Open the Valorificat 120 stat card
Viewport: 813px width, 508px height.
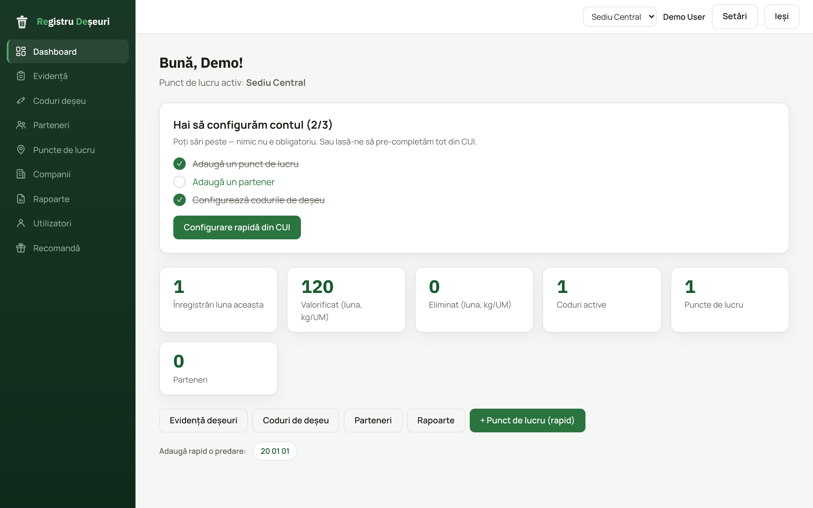click(346, 300)
